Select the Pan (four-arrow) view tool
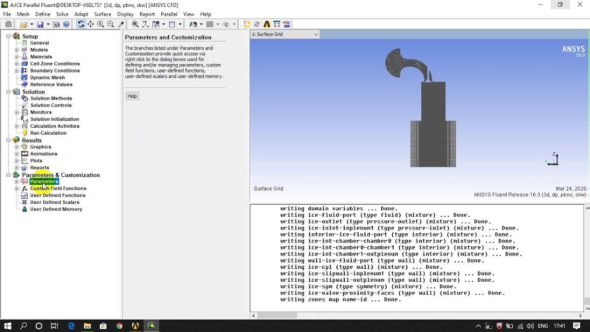Image resolution: width=590 pixels, height=332 pixels. [91, 24]
